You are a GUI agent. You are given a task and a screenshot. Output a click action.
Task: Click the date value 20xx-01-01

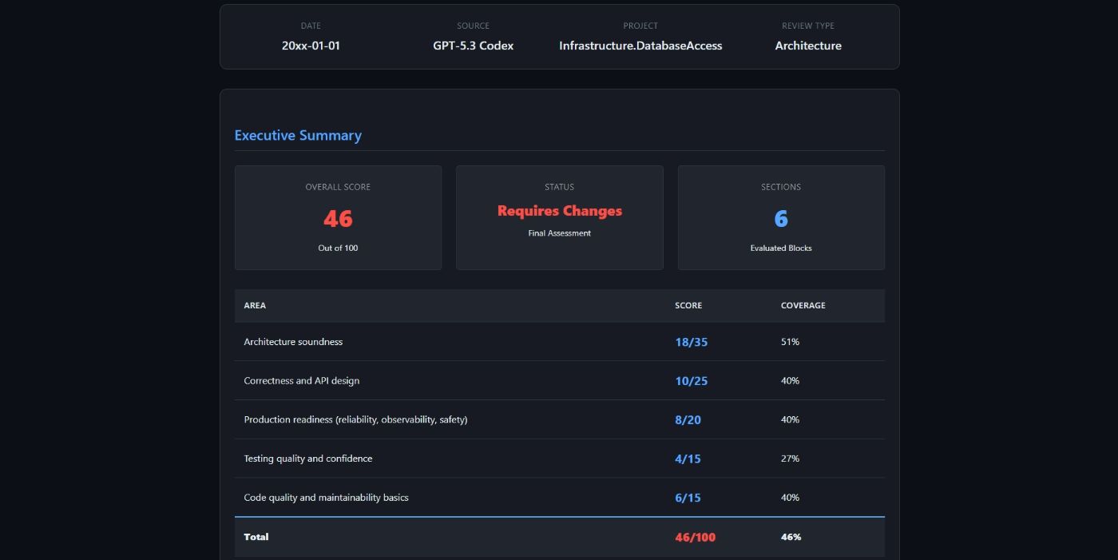coord(311,46)
